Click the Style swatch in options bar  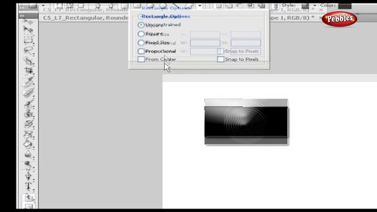tap(305, 6)
